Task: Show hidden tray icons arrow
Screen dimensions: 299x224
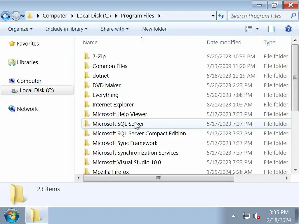Action: (x=234, y=216)
